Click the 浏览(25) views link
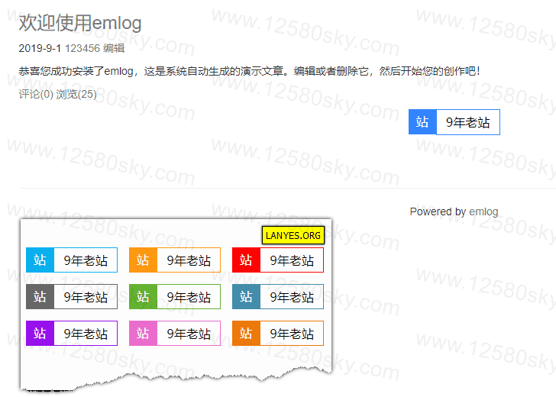 [76, 95]
